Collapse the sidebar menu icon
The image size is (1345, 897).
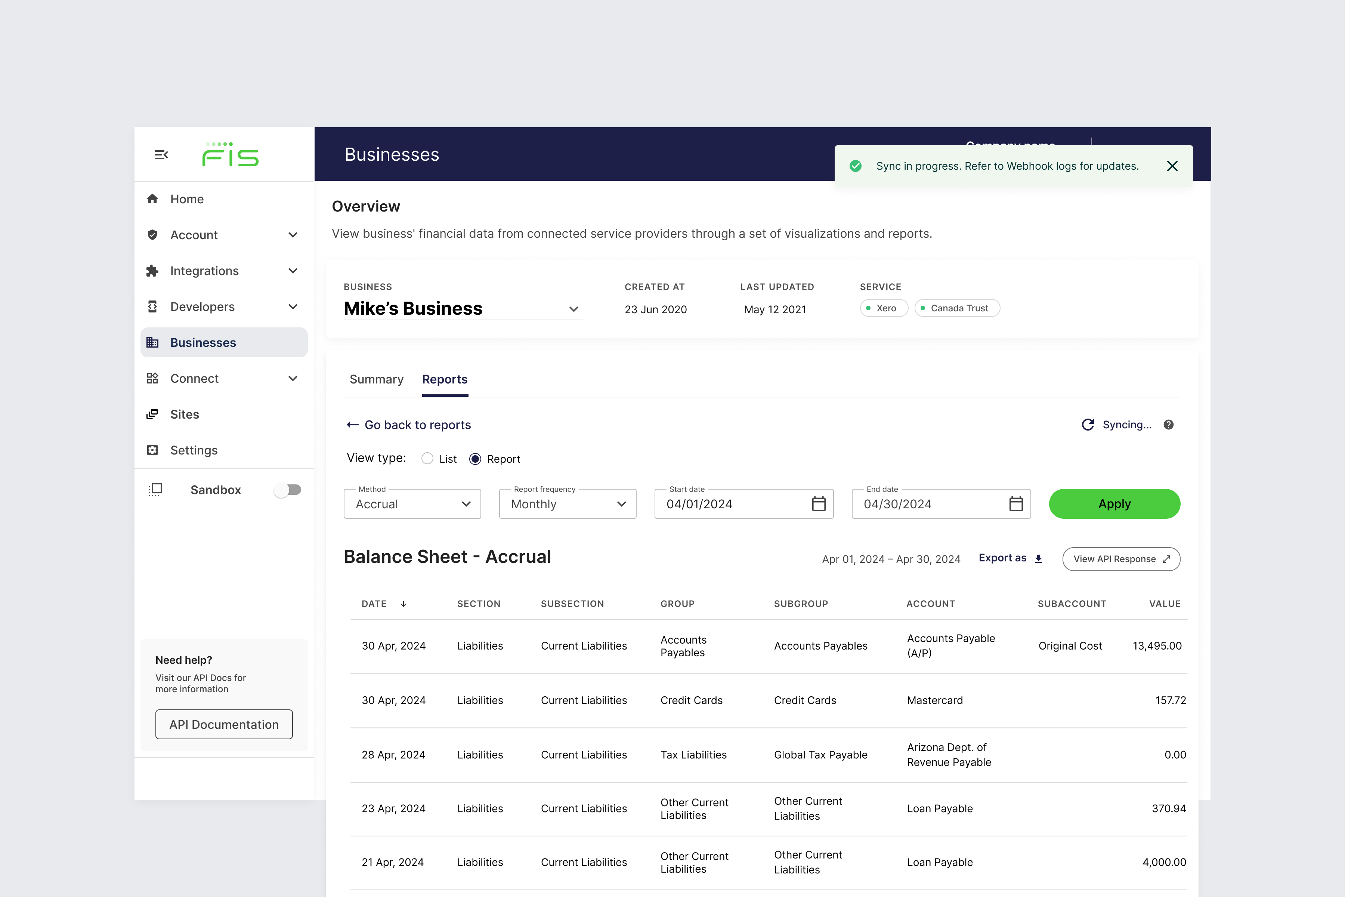click(161, 154)
